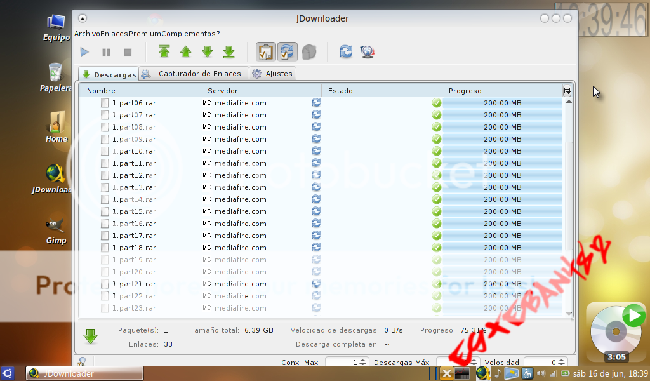Open Equipo desktop icon
This screenshot has height=381, width=650.
[x=56, y=28]
